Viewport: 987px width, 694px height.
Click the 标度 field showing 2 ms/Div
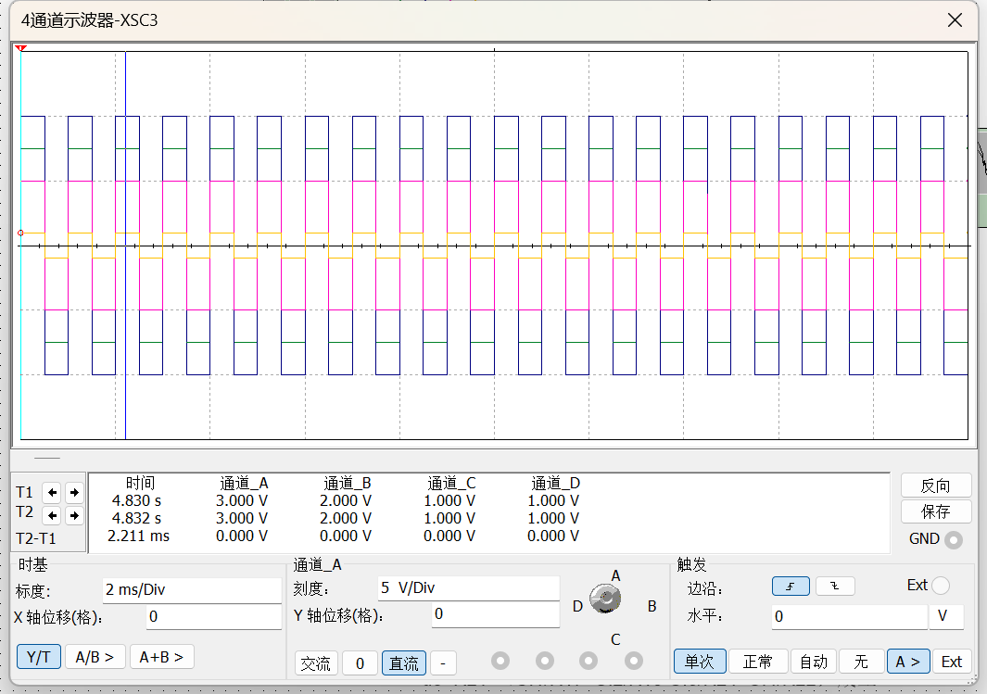click(192, 589)
